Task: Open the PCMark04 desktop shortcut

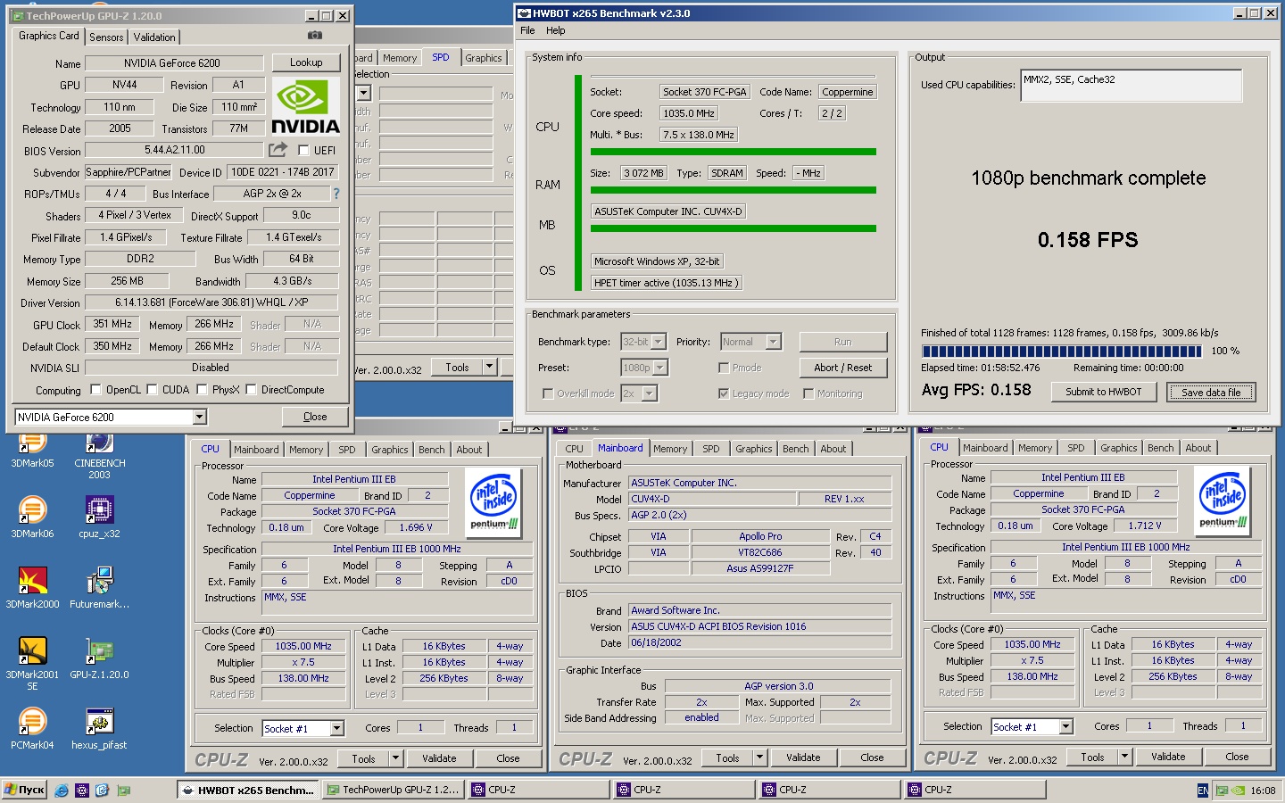Action: pyautogui.click(x=32, y=728)
